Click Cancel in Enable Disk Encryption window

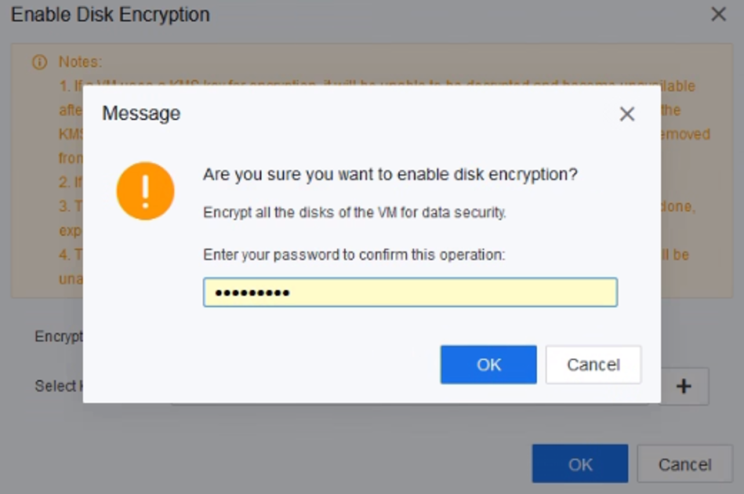pos(684,464)
